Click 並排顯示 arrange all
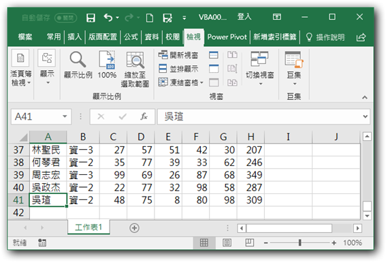Viewport: 386px width, 262px height. [x=178, y=69]
